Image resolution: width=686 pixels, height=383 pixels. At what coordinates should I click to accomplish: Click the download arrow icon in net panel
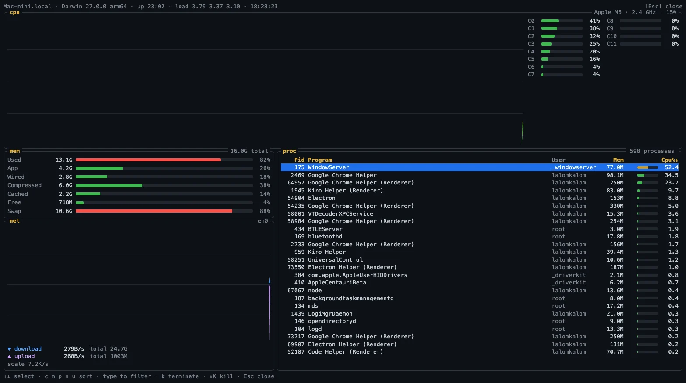(9, 349)
